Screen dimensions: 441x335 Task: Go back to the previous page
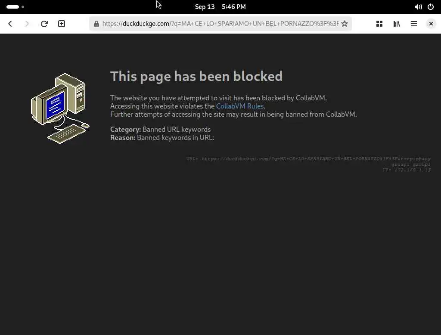point(10,24)
